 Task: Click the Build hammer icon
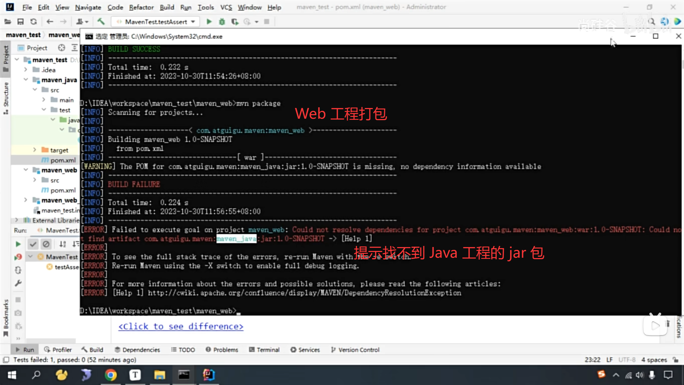click(101, 22)
